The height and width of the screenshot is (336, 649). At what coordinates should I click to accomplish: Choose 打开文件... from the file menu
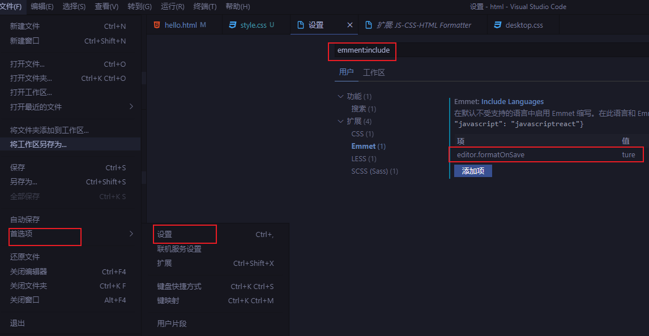click(x=70, y=64)
